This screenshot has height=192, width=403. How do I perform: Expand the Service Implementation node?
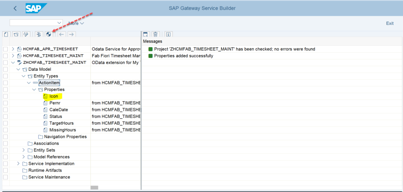click(x=18, y=163)
